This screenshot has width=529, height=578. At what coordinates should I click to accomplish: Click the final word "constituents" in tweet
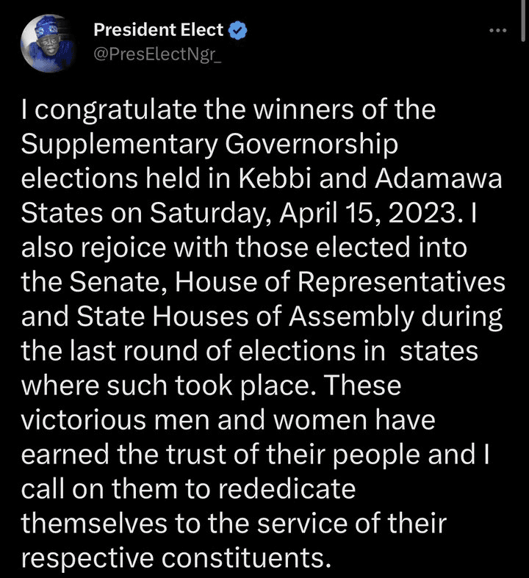(246, 558)
